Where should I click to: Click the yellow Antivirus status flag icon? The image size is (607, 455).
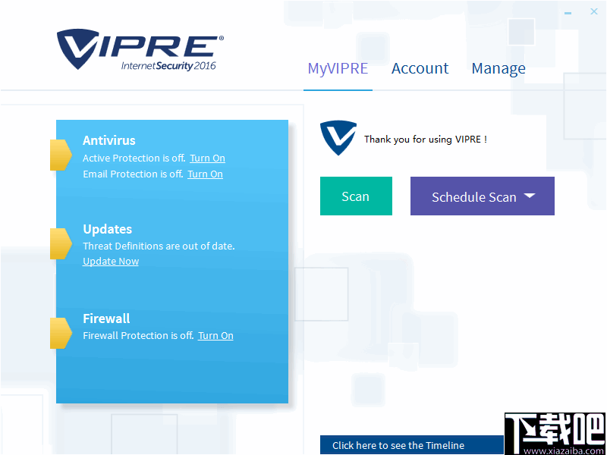(x=59, y=154)
